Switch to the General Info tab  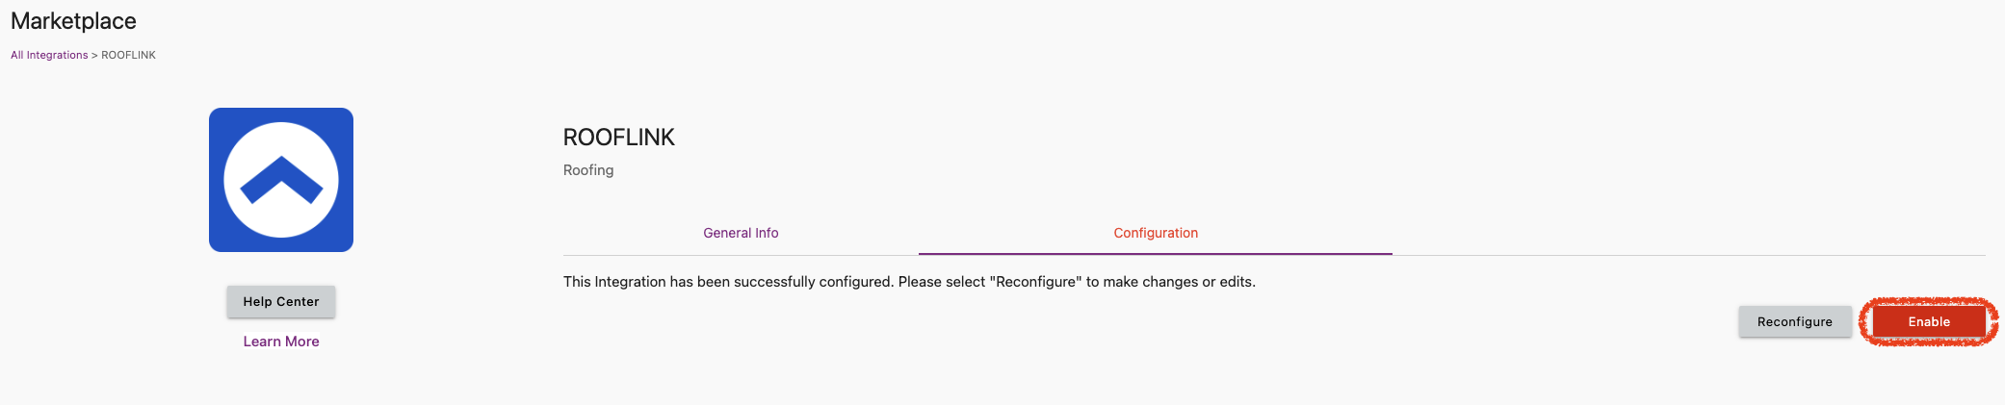pos(741,233)
